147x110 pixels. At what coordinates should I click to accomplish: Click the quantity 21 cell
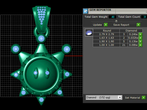pyautogui.click(x=124, y=45)
